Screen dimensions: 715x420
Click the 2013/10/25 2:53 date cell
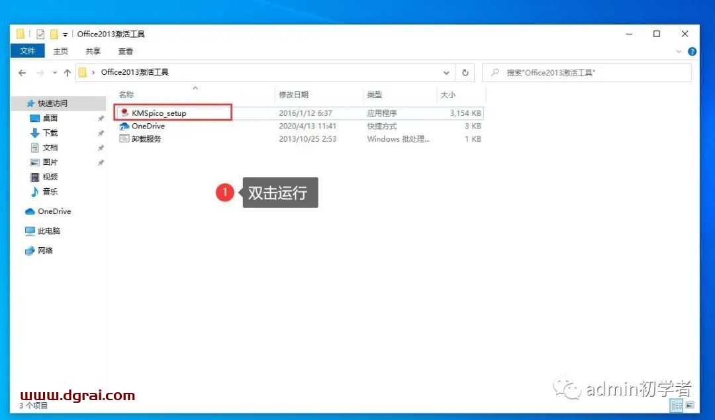[308, 138]
